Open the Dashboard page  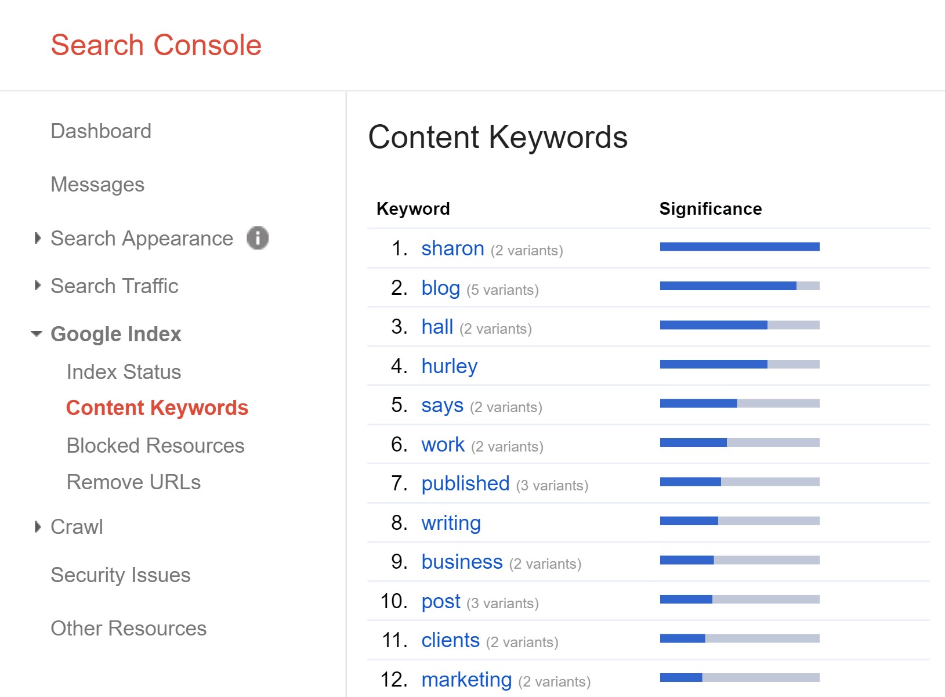101,131
